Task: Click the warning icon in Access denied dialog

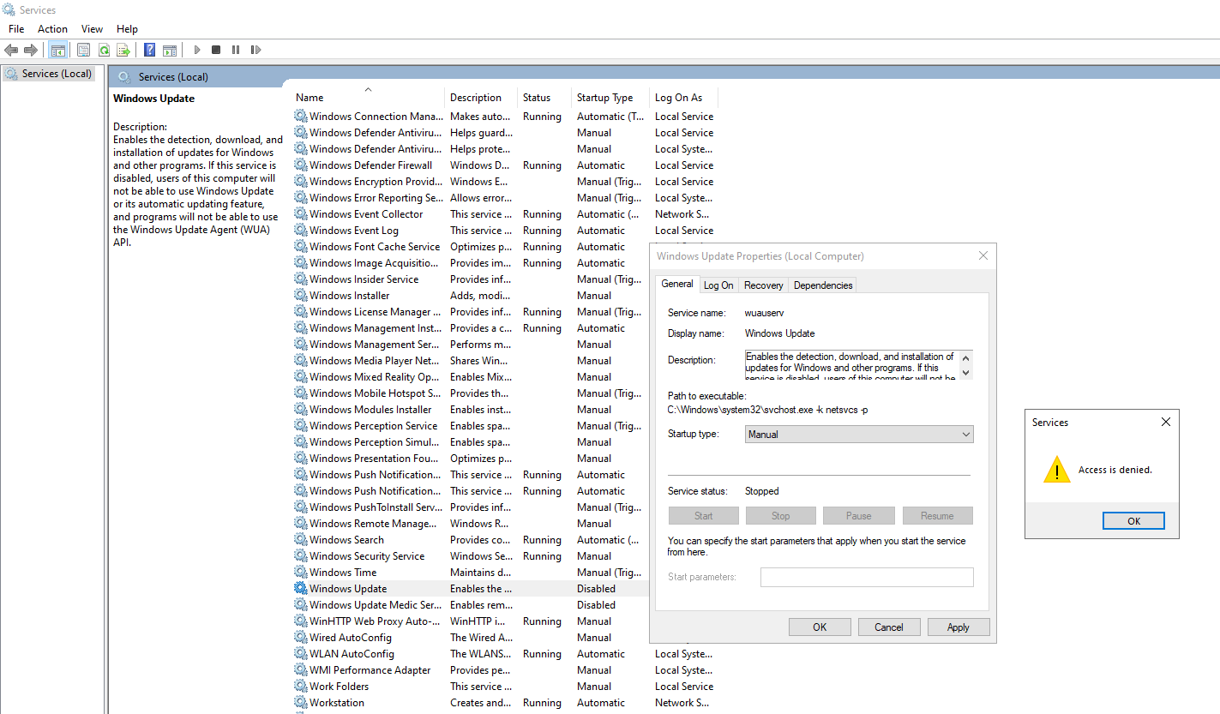Action: coord(1056,470)
